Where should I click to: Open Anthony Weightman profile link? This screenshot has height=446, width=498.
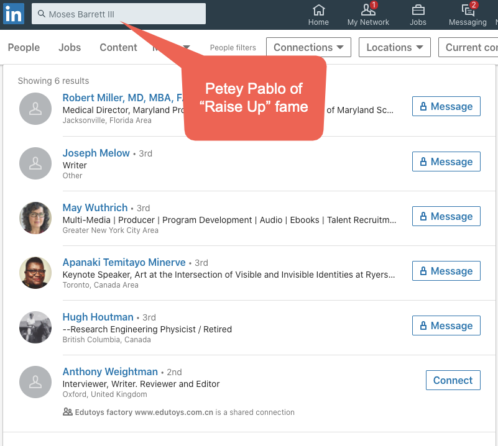tap(110, 371)
